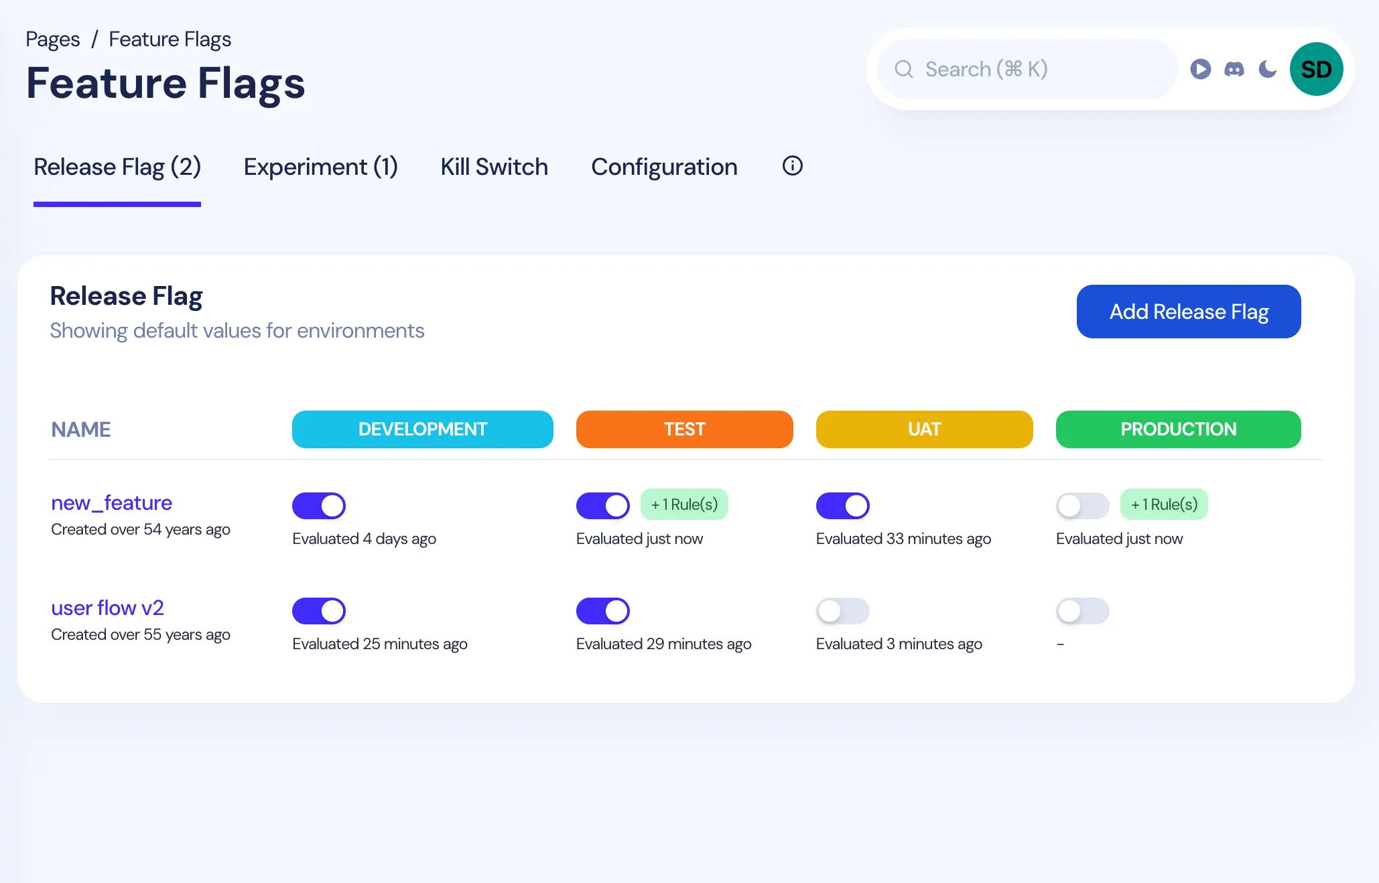Click the Add Release Flag button
Image resolution: width=1379 pixels, height=883 pixels.
coord(1188,311)
